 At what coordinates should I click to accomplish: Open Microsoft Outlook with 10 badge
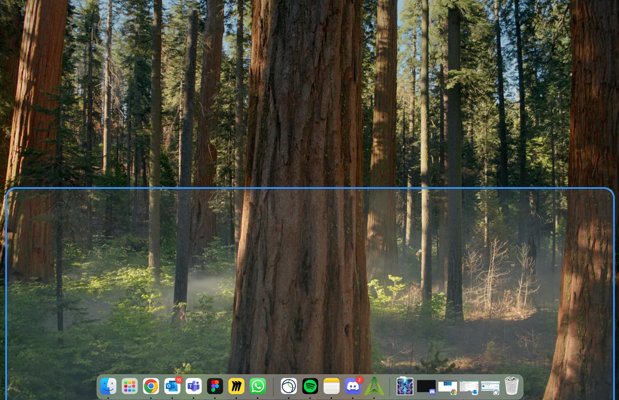(172, 386)
